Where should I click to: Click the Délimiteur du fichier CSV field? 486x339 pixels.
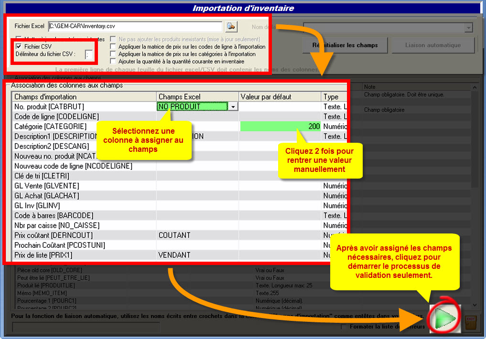coord(88,54)
